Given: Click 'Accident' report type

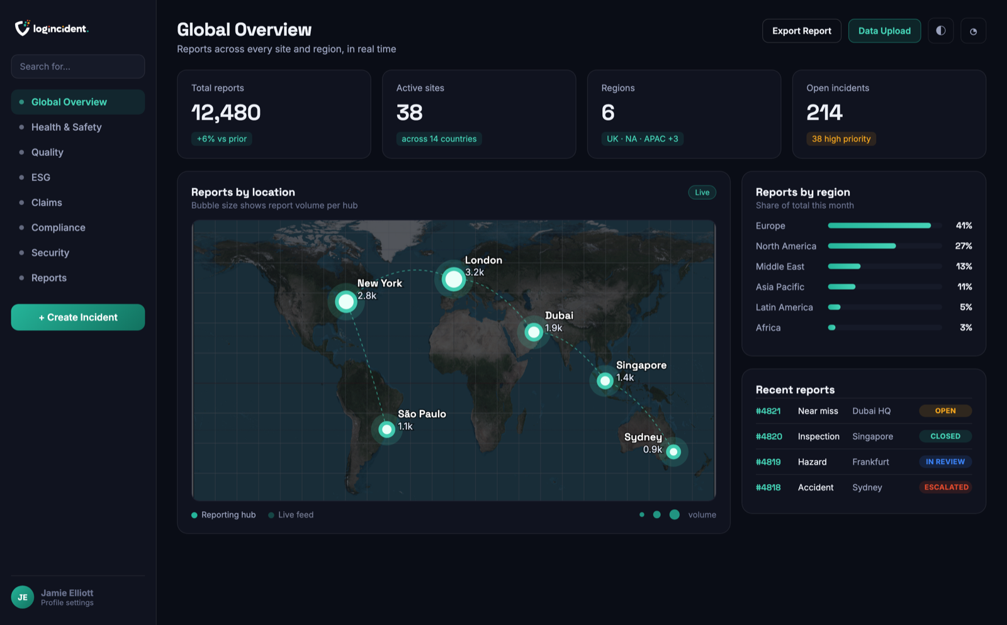Looking at the screenshot, I should (x=816, y=487).
